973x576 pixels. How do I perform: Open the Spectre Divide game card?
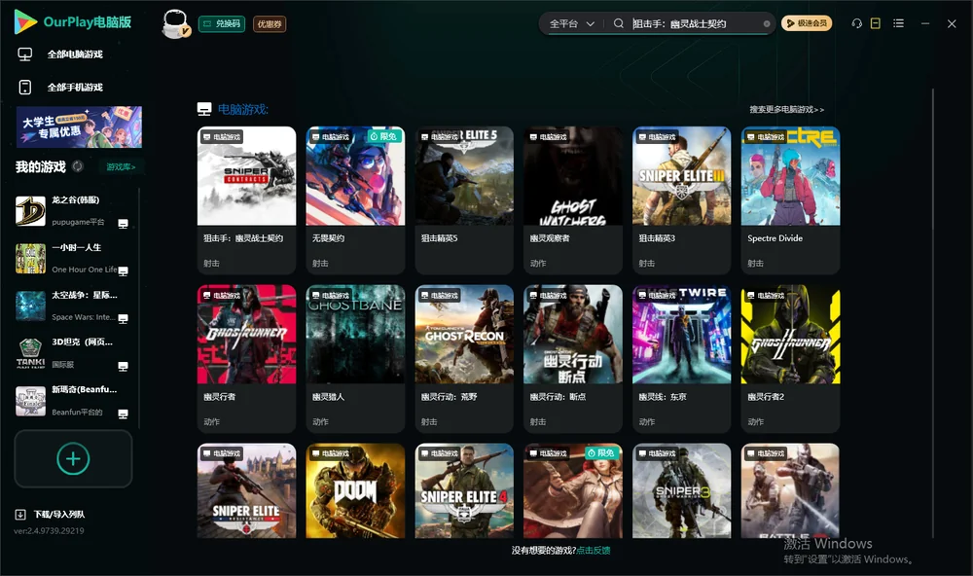click(x=790, y=199)
